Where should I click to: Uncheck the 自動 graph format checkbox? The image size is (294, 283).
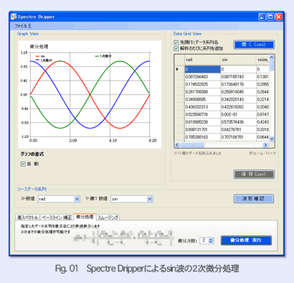23,164
